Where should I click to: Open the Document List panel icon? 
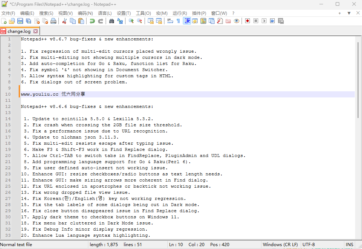tap(212, 21)
